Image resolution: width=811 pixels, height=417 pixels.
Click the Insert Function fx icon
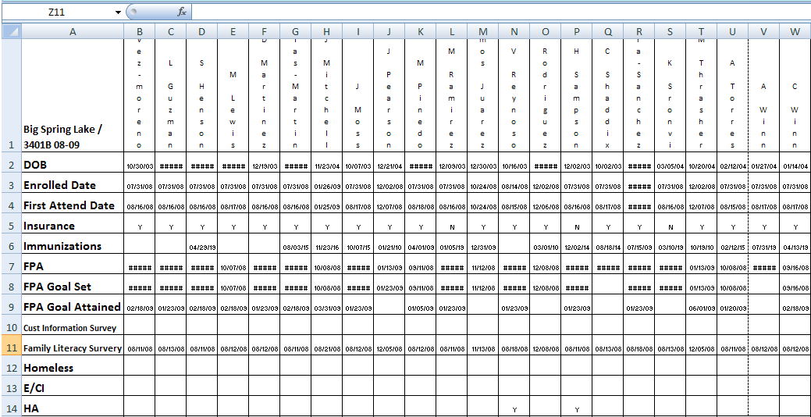[x=182, y=12]
